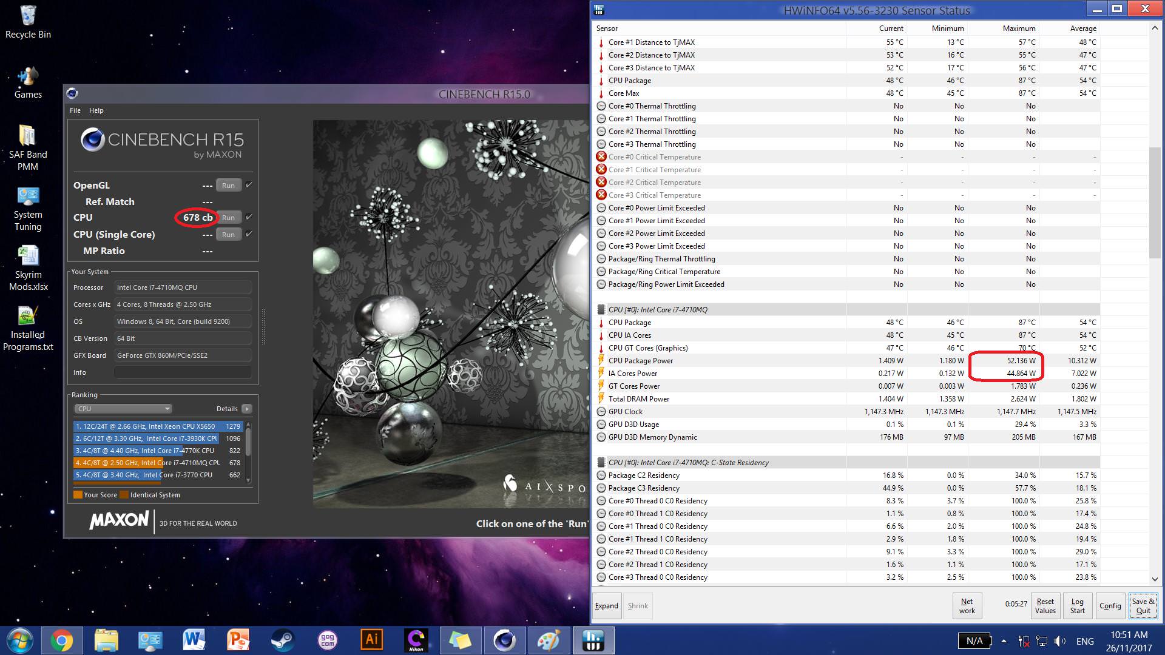Select the Skyrim Mods.xlsx file icon

pyautogui.click(x=28, y=268)
